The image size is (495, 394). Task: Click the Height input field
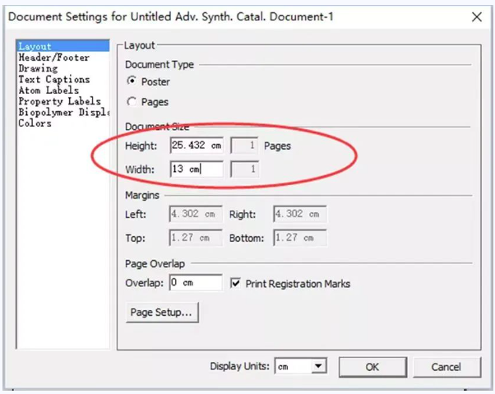[x=197, y=146]
